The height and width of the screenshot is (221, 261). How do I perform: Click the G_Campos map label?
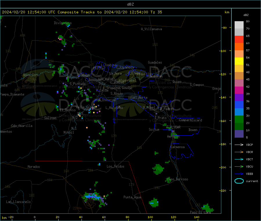197,85
